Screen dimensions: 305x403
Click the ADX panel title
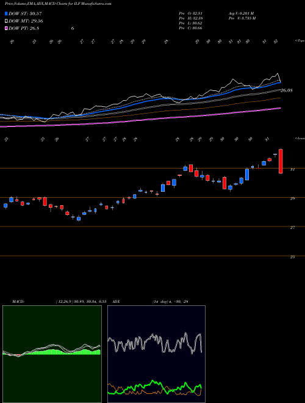[x=117, y=302]
